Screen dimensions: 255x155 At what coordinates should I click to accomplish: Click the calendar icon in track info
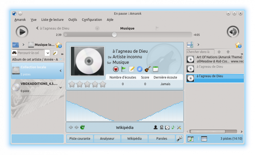(x=156, y=69)
